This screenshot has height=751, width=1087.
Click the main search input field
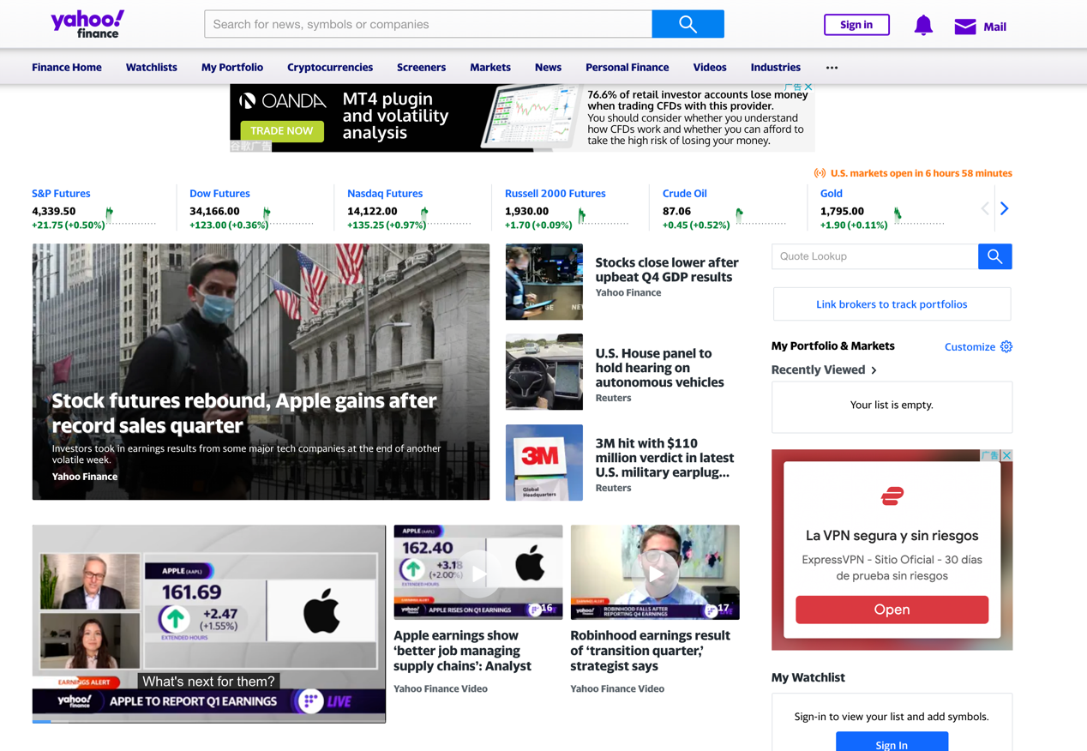[428, 24]
